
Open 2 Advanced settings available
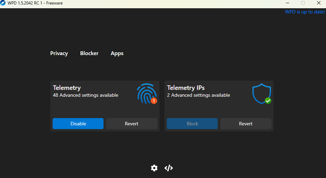tap(198, 95)
